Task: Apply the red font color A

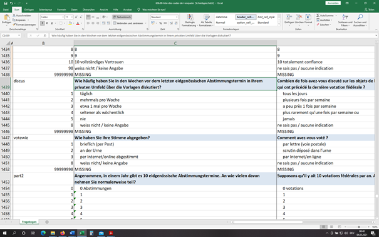Action: point(78,23)
